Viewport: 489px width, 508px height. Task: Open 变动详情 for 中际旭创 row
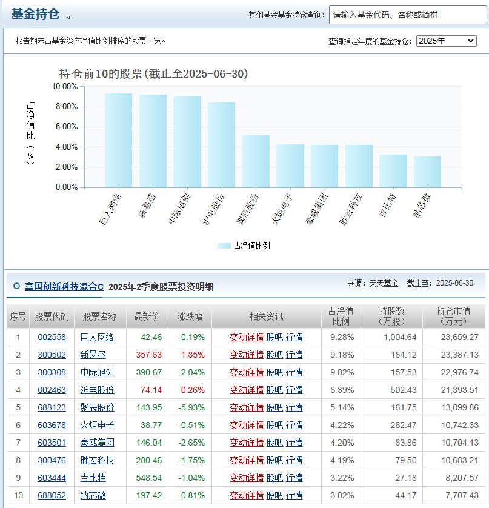tap(247, 372)
